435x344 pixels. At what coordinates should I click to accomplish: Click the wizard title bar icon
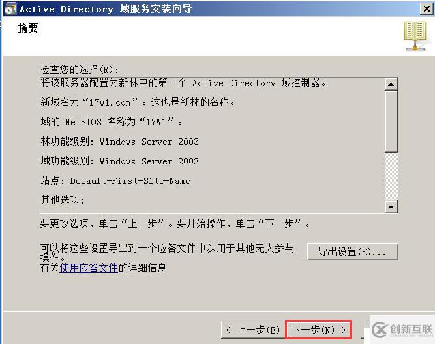(x=10, y=8)
